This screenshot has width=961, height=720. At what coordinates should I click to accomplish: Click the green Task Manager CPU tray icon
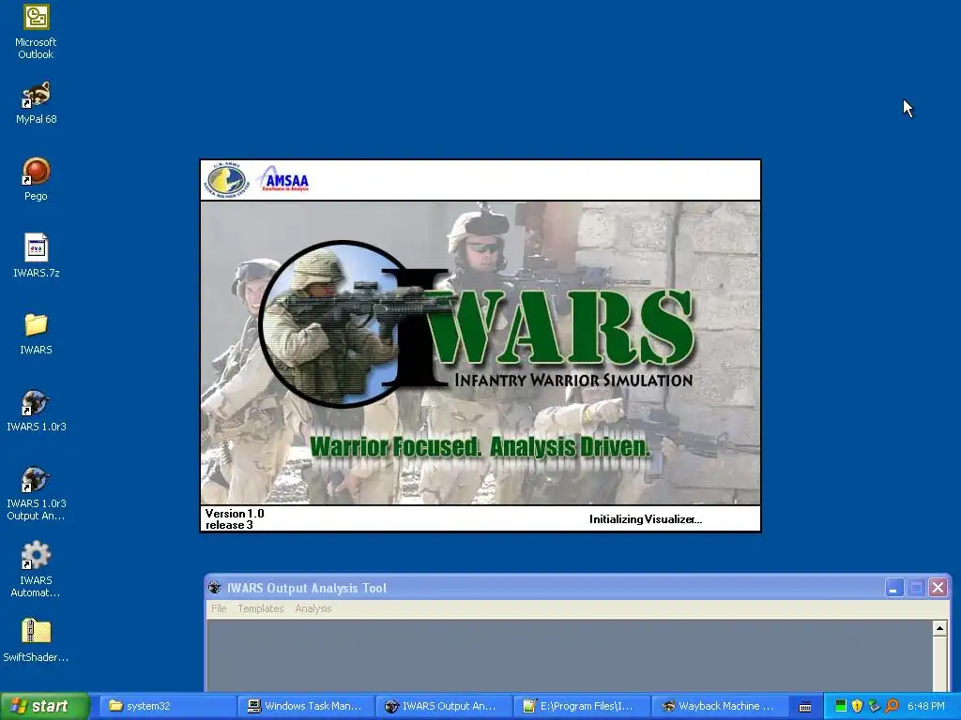(x=841, y=706)
